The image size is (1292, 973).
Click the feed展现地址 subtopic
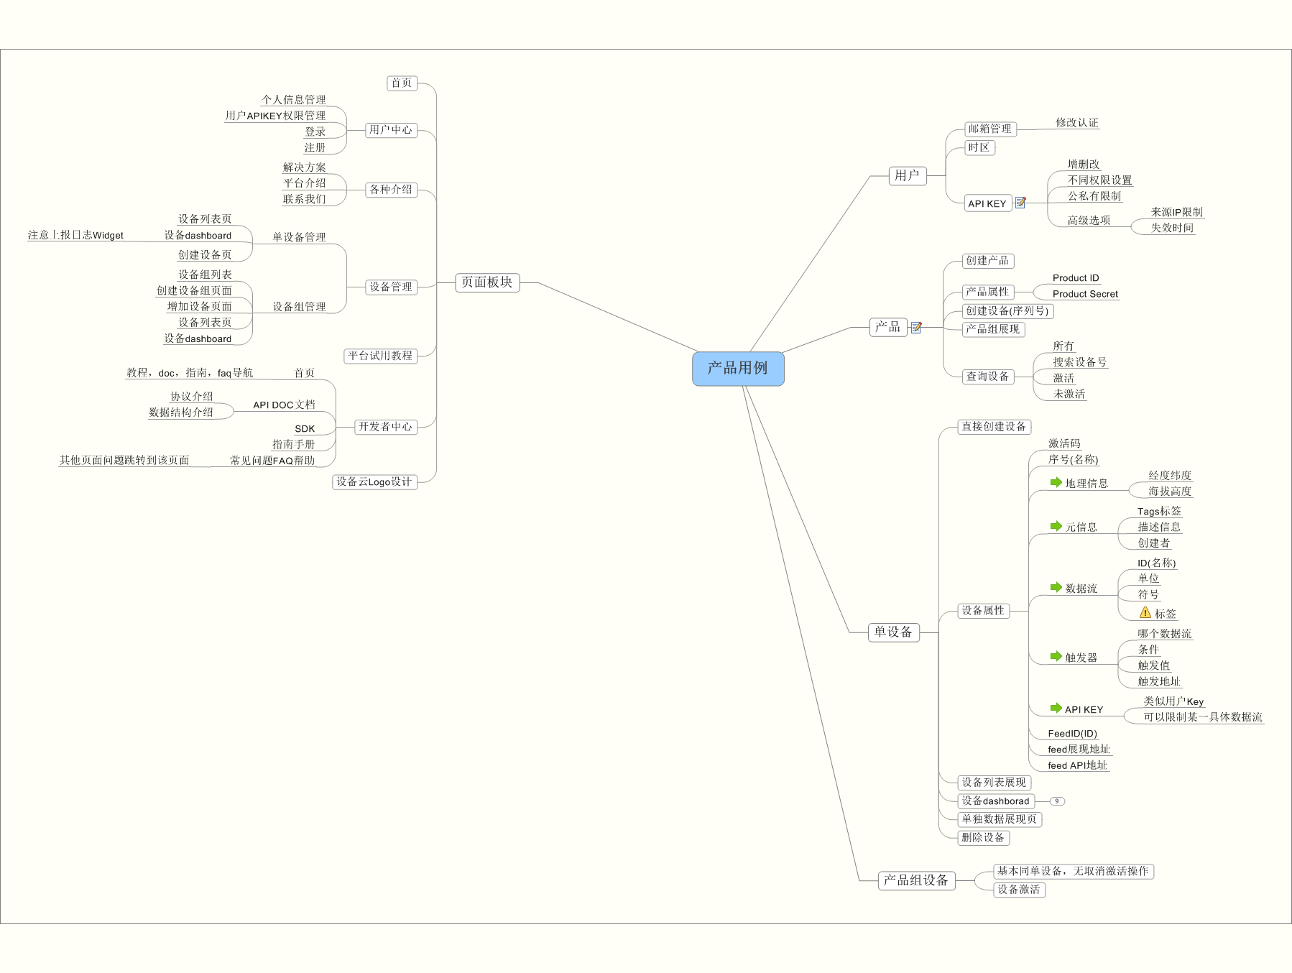pyautogui.click(x=1079, y=750)
